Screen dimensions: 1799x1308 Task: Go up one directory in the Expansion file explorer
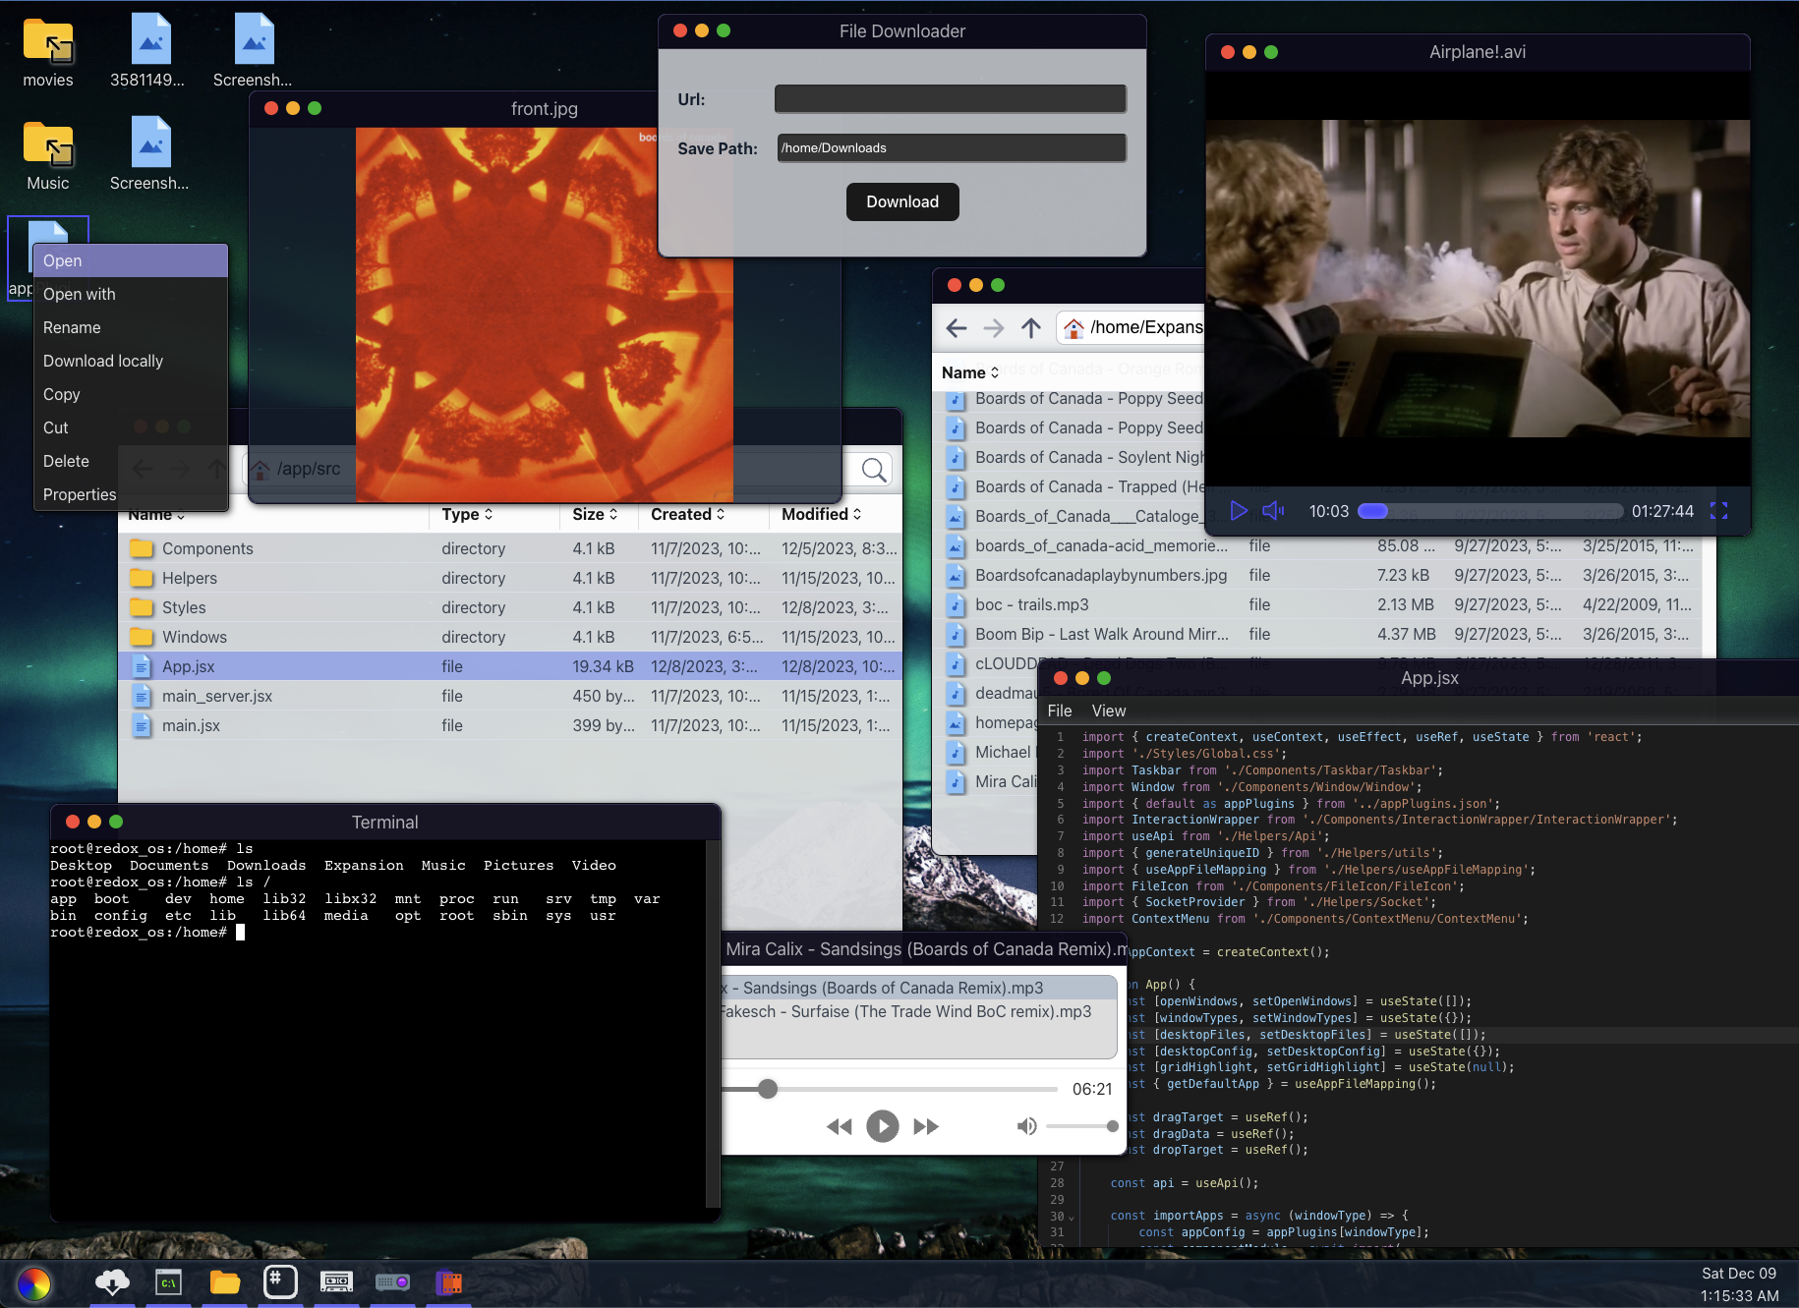pos(1030,328)
